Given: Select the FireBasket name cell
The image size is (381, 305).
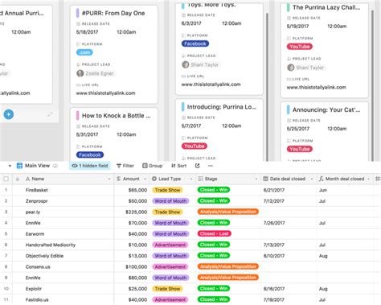Looking at the screenshot, I should tap(63, 190).
